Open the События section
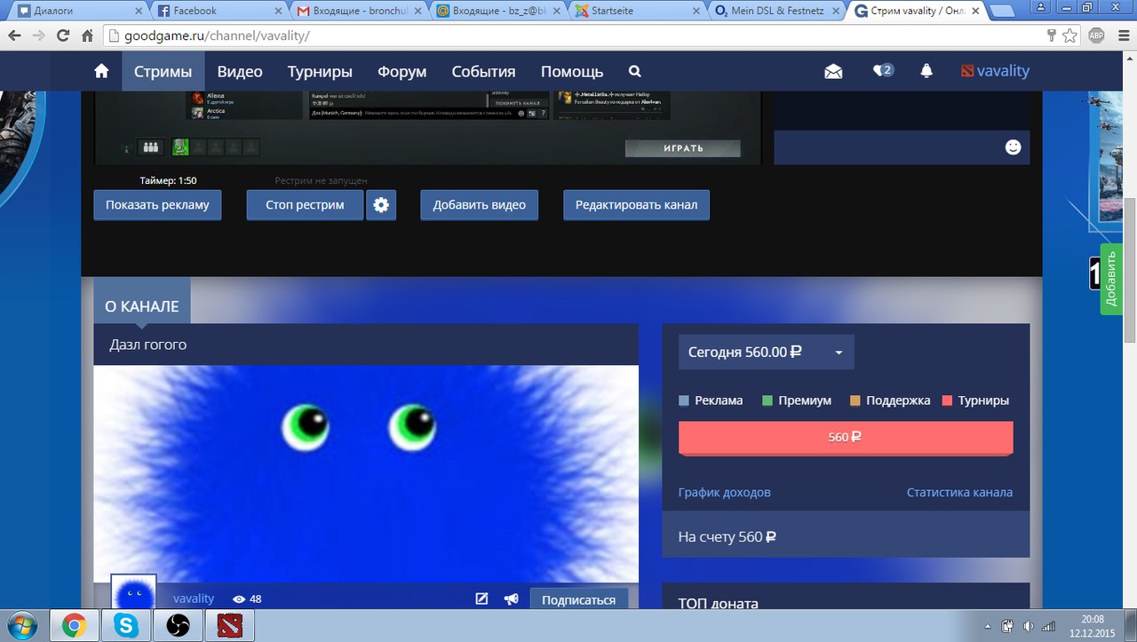The width and height of the screenshot is (1137, 642). [x=483, y=71]
